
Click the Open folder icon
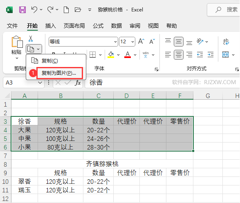pos(78,10)
